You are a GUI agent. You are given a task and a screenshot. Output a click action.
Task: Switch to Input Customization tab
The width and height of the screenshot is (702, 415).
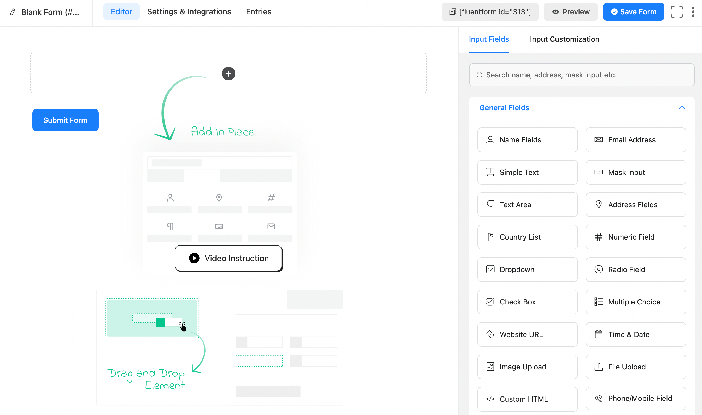point(564,39)
